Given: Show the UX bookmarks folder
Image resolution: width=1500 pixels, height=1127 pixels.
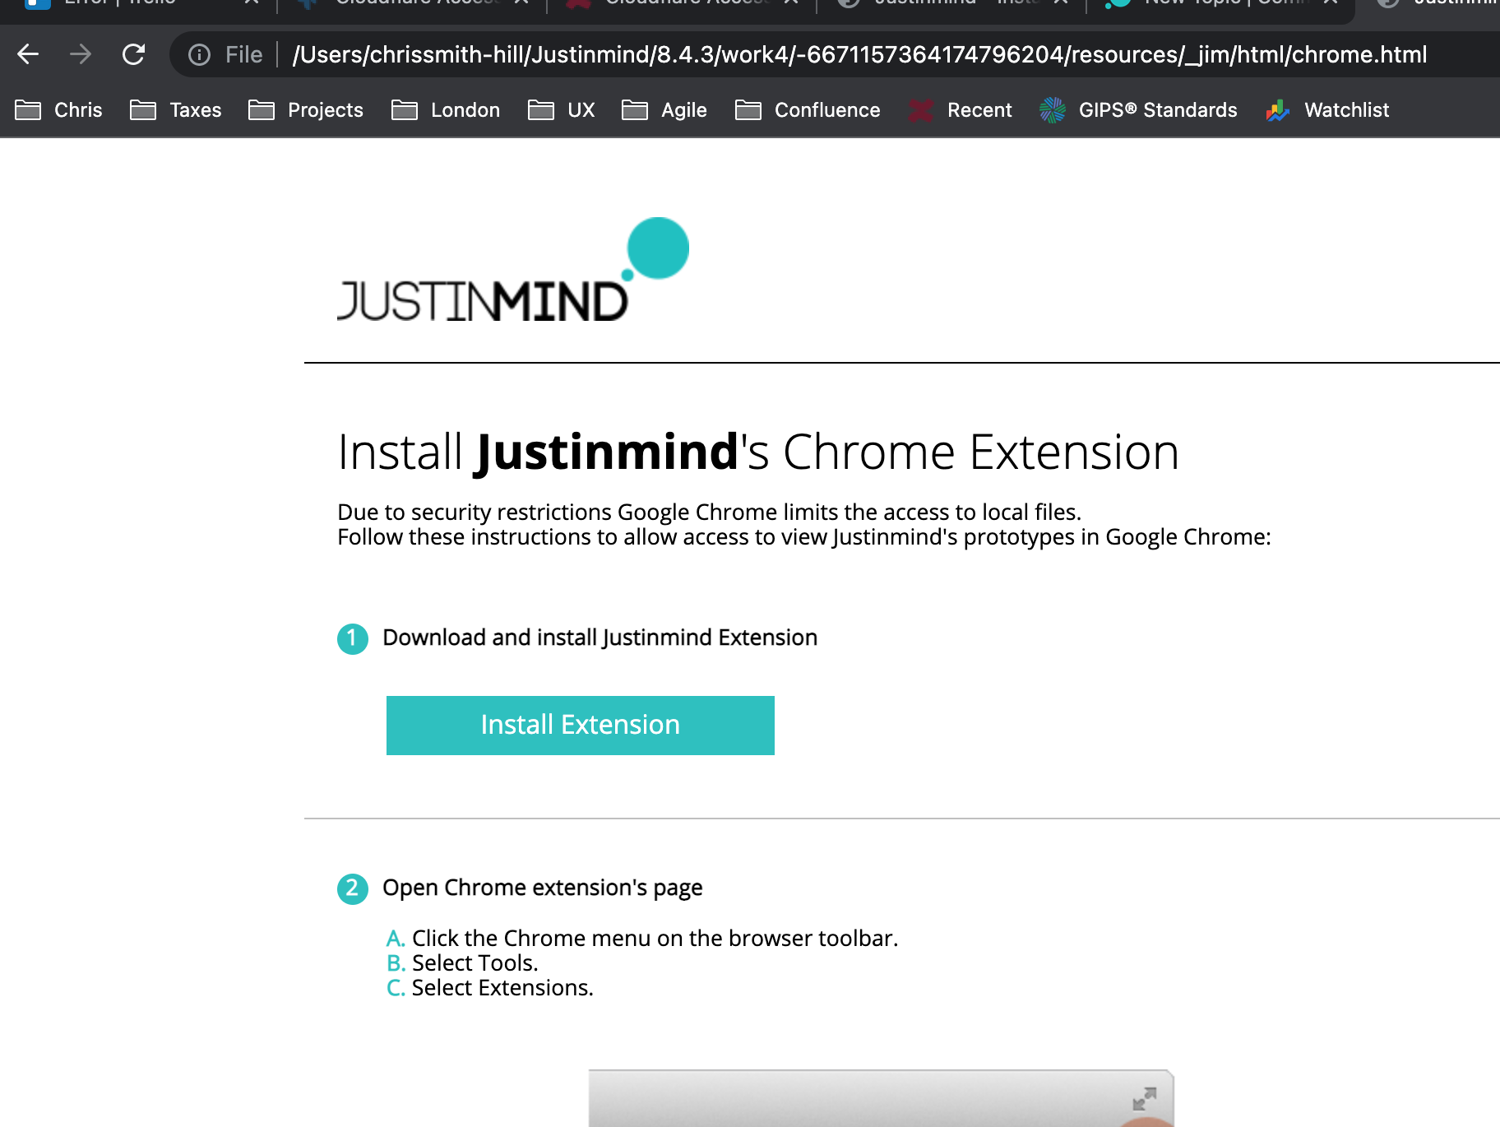Looking at the screenshot, I should pos(562,110).
